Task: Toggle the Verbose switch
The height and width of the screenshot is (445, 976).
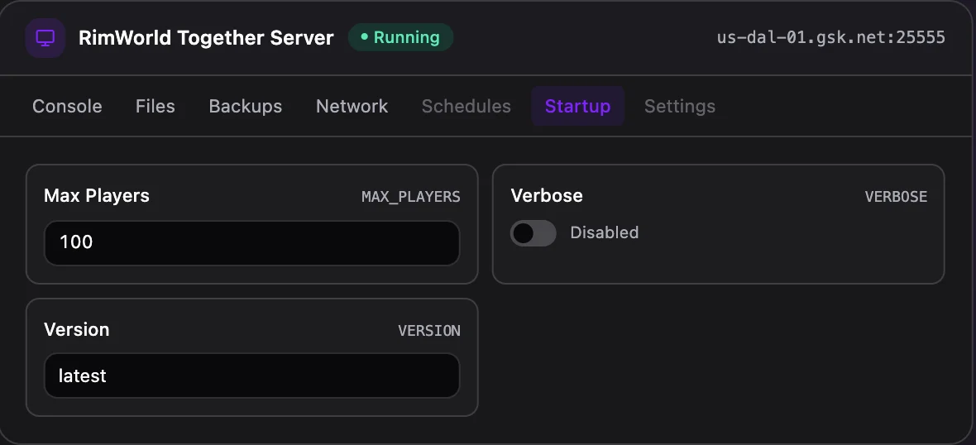Action: (x=533, y=233)
